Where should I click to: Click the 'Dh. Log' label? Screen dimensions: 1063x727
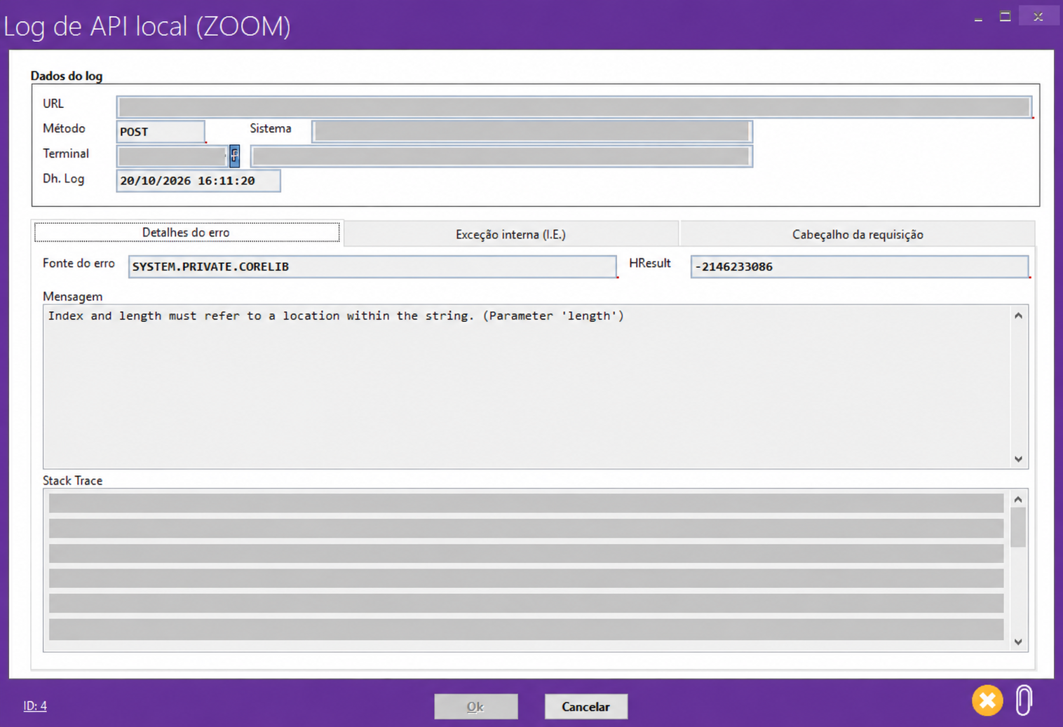[x=64, y=179]
